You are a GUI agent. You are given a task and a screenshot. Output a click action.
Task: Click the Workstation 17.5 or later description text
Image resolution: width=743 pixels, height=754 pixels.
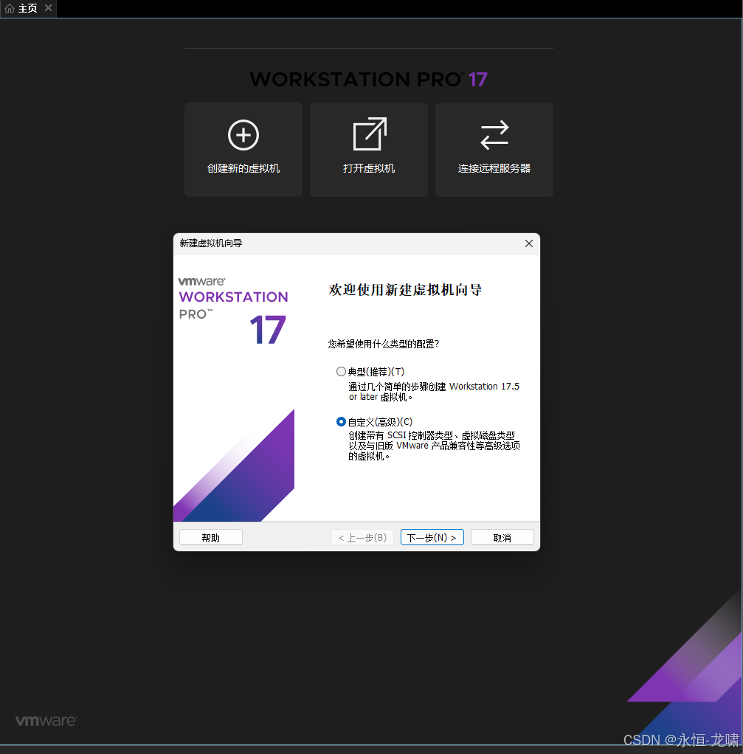pyautogui.click(x=434, y=392)
